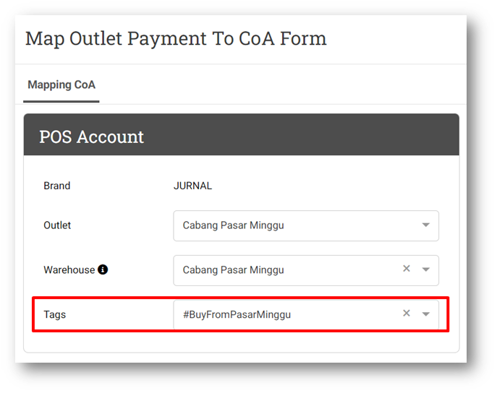Click the Warehouse label text

69,270
